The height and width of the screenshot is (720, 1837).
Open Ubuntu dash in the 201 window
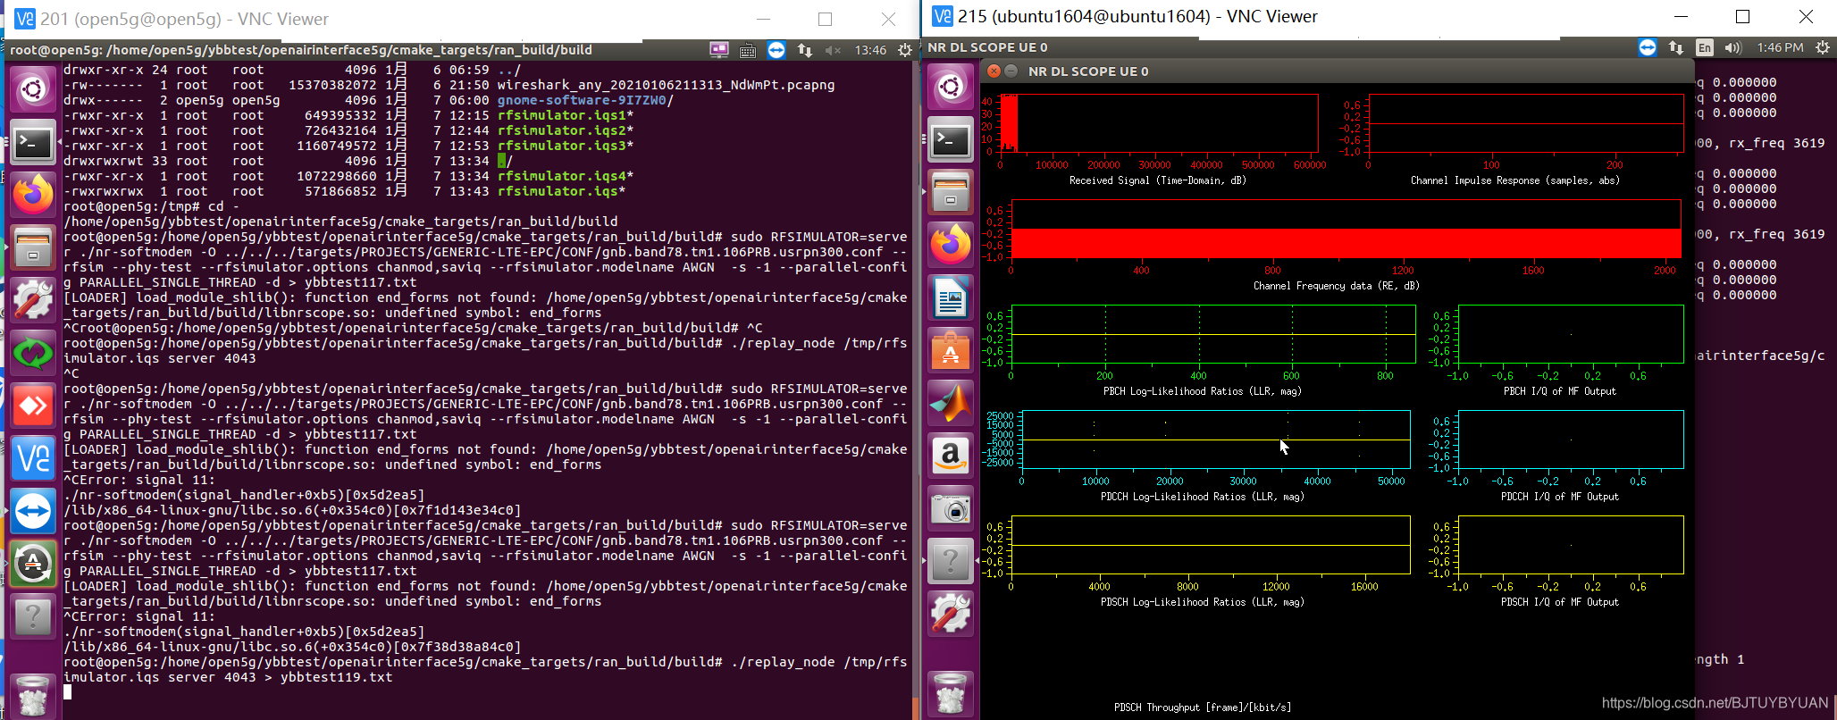click(x=33, y=89)
